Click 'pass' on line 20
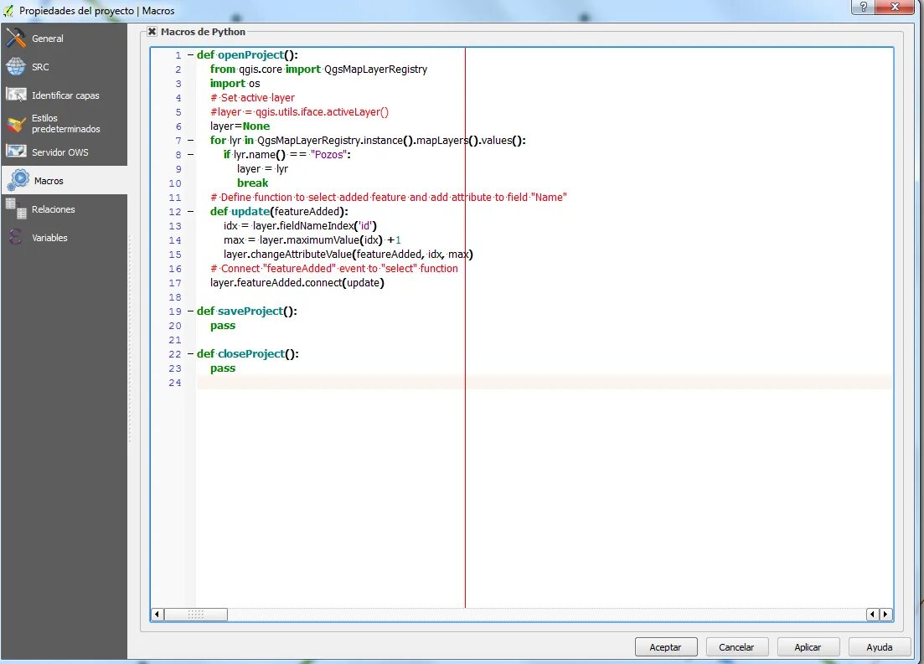The height and width of the screenshot is (664, 924). [223, 326]
